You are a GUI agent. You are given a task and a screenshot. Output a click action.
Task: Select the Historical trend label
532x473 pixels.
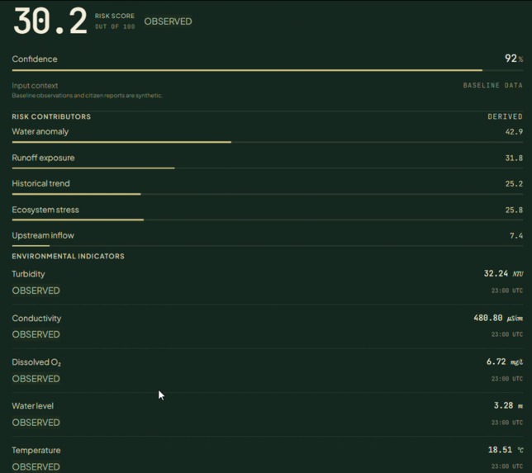[x=40, y=183]
